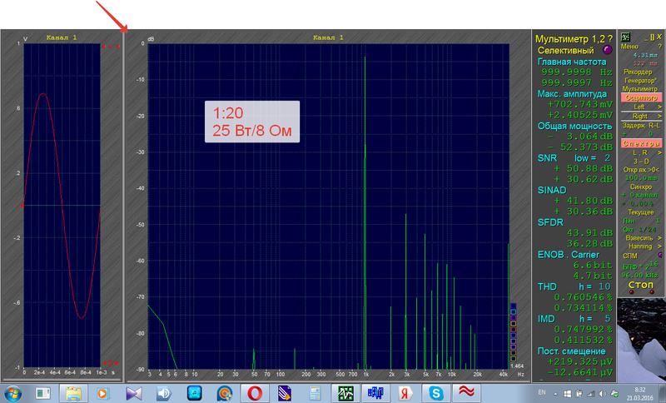
Task: Select the cyan square marker beside spectrum
Action: (x=513, y=311)
